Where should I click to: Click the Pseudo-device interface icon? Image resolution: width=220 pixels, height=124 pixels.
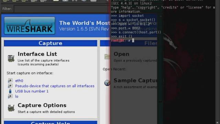[10, 86]
